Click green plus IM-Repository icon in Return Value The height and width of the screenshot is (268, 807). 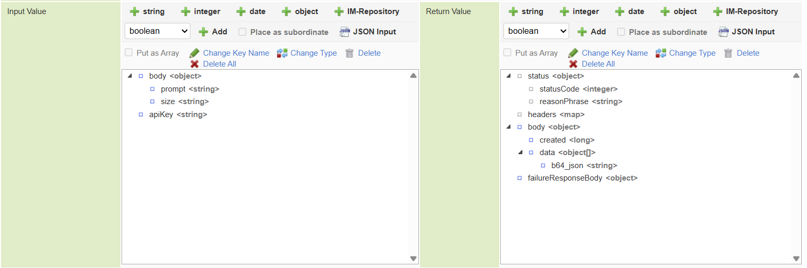point(718,11)
